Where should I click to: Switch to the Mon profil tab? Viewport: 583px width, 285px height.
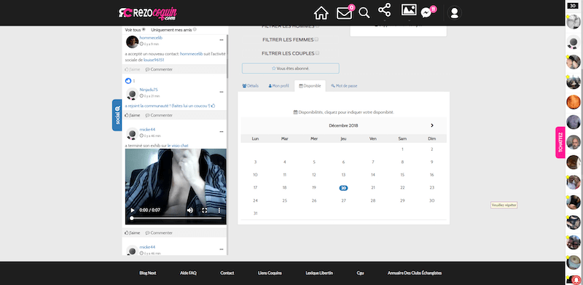click(x=278, y=86)
